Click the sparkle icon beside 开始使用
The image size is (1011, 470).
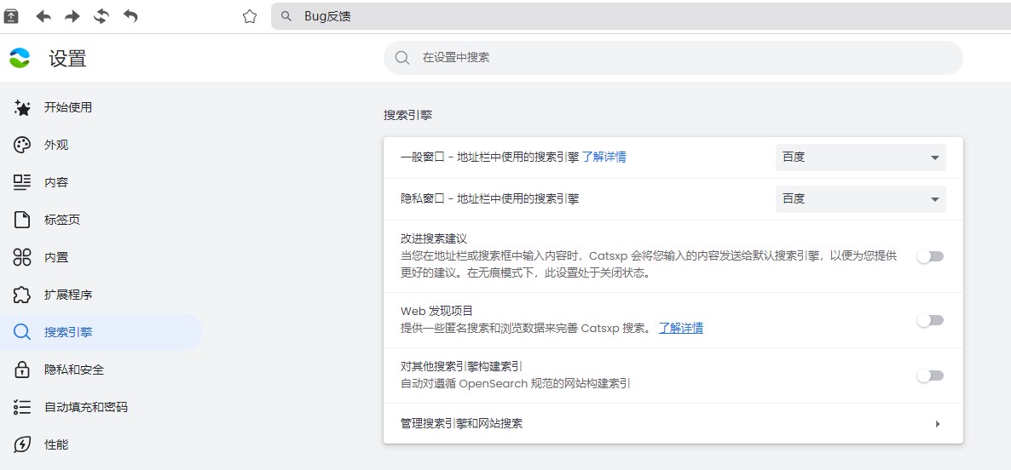click(22, 108)
